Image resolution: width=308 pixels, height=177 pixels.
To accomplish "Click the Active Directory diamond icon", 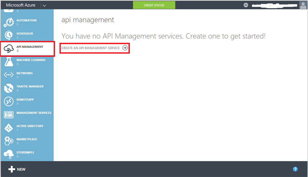I will click(x=9, y=128).
